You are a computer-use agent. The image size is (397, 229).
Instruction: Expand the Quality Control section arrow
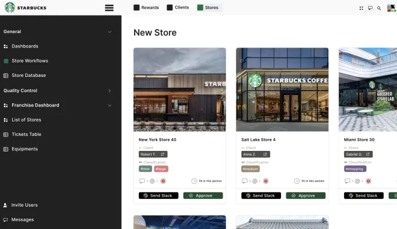click(x=109, y=91)
